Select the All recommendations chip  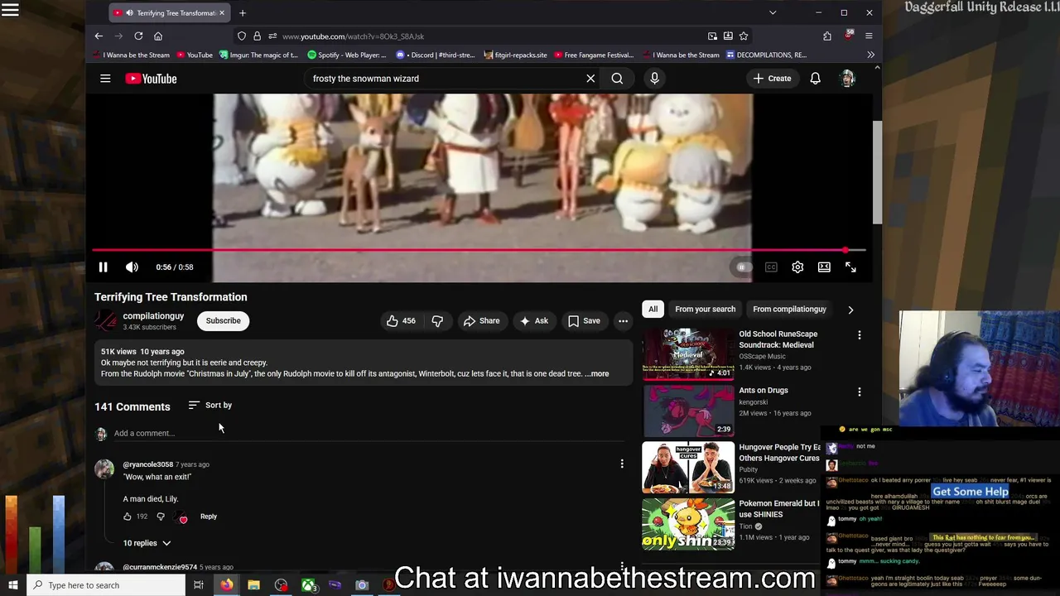coord(653,310)
